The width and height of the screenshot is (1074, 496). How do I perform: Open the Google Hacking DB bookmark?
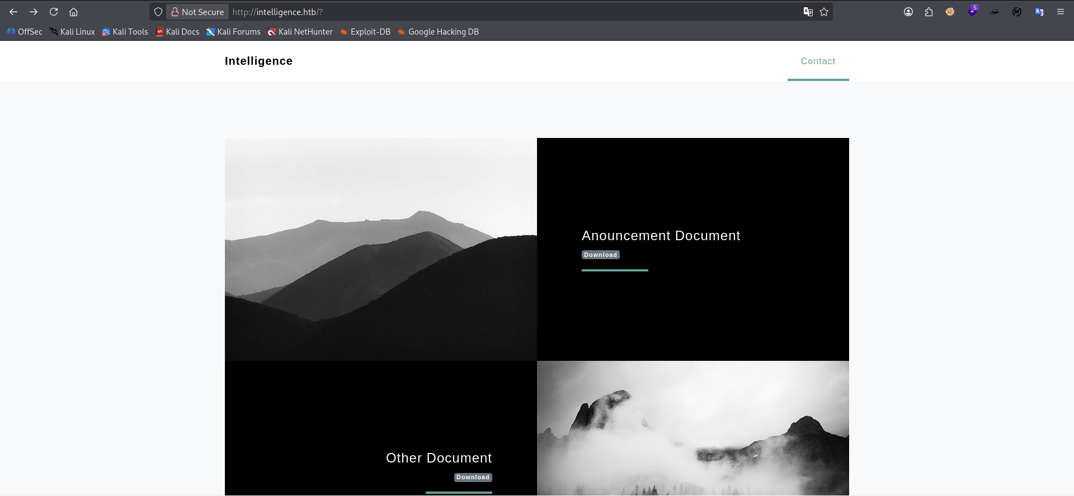pyautogui.click(x=438, y=32)
